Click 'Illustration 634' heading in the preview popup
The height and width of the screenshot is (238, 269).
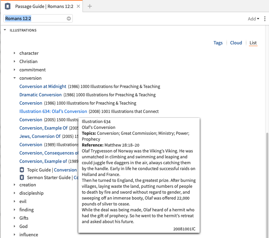click(x=96, y=122)
